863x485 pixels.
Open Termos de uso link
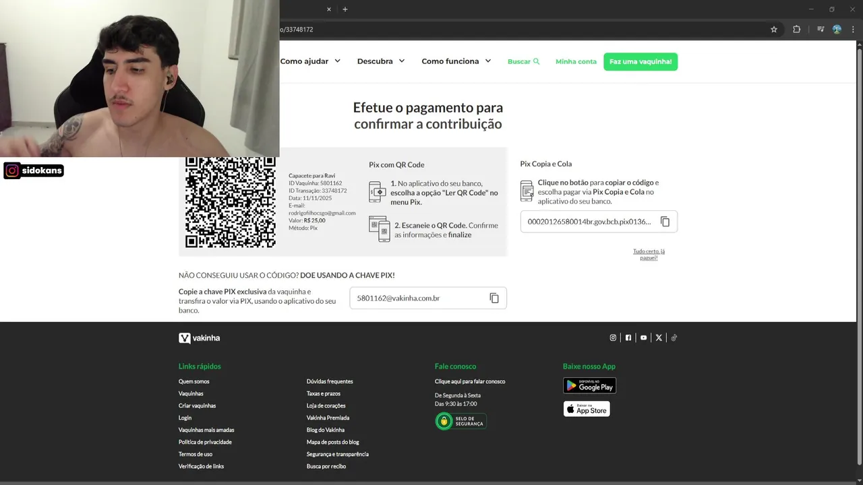tap(196, 454)
